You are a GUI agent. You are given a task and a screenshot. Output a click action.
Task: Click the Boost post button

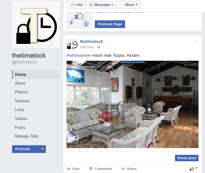(x=187, y=158)
